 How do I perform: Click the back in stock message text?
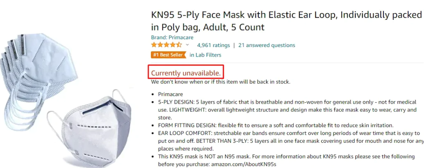tap(221, 82)
